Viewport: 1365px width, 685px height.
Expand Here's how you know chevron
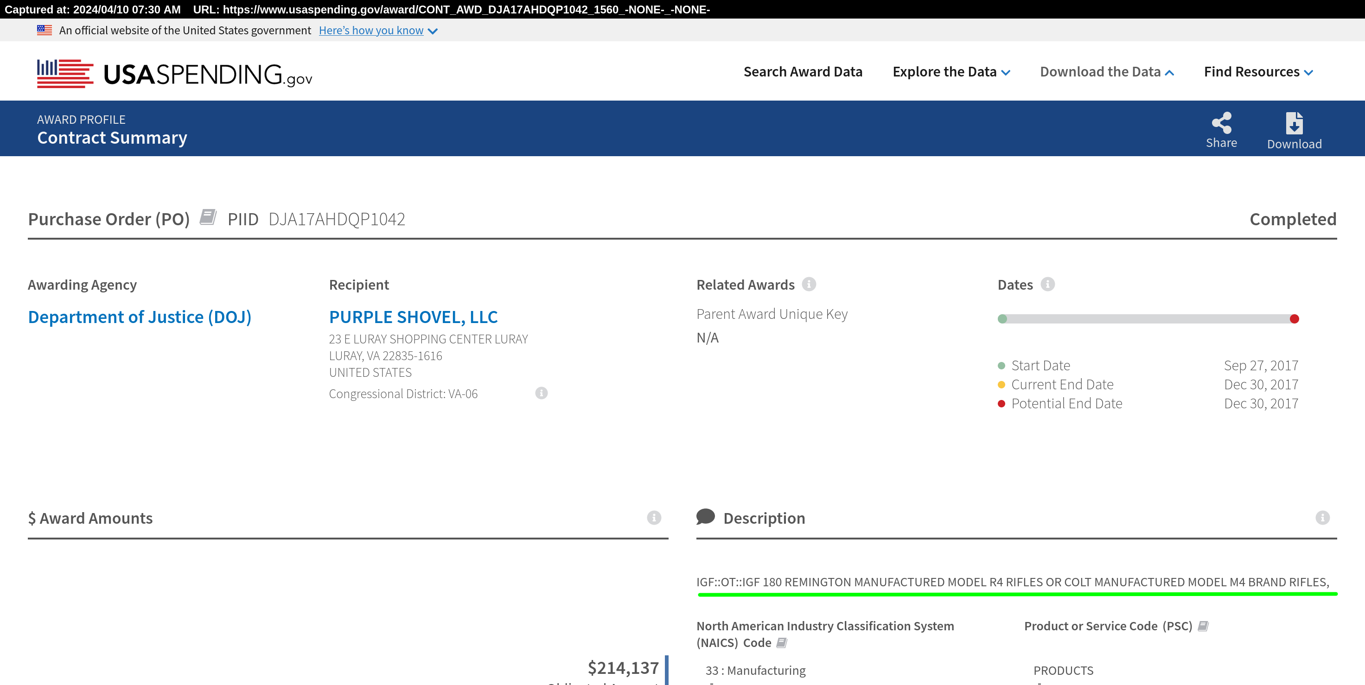pos(433,31)
